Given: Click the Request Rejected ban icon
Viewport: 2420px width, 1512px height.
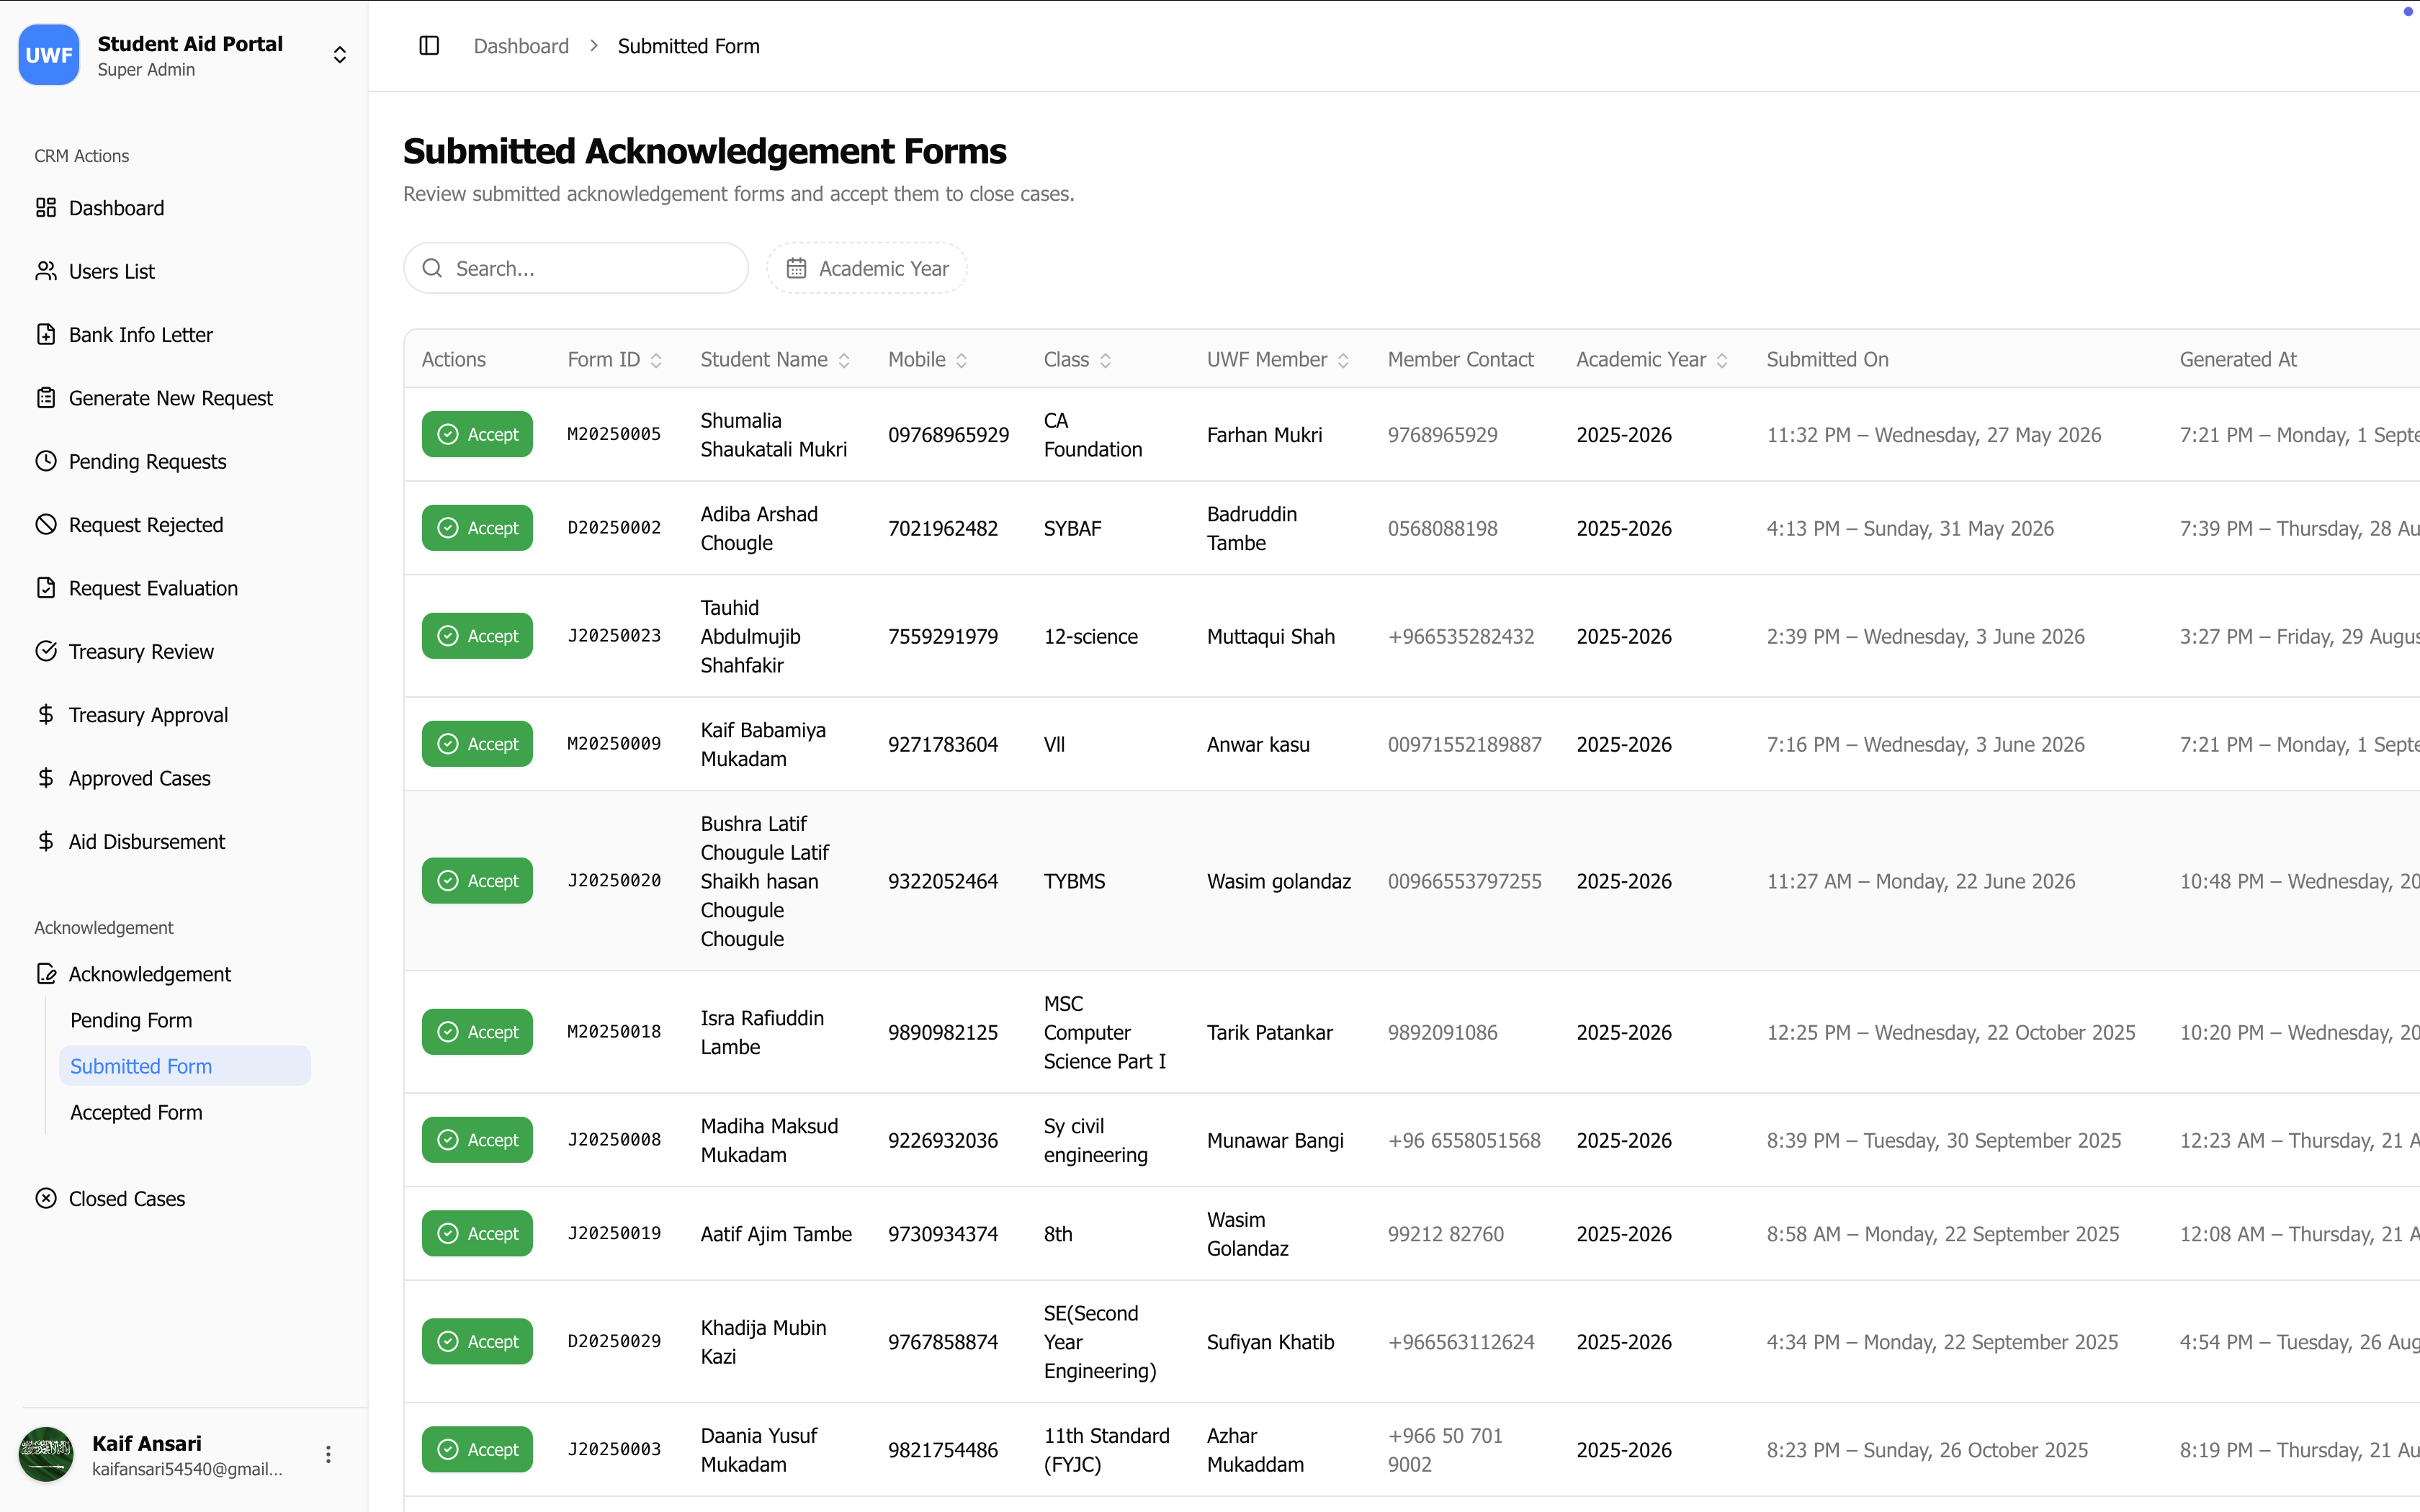Looking at the screenshot, I should [46, 524].
